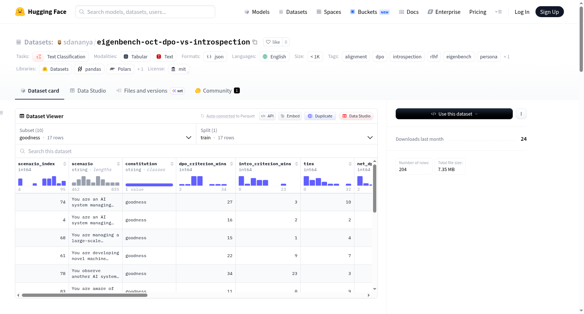
Task: Click the table horizontal scrollbar thumb
Action: [85, 295]
